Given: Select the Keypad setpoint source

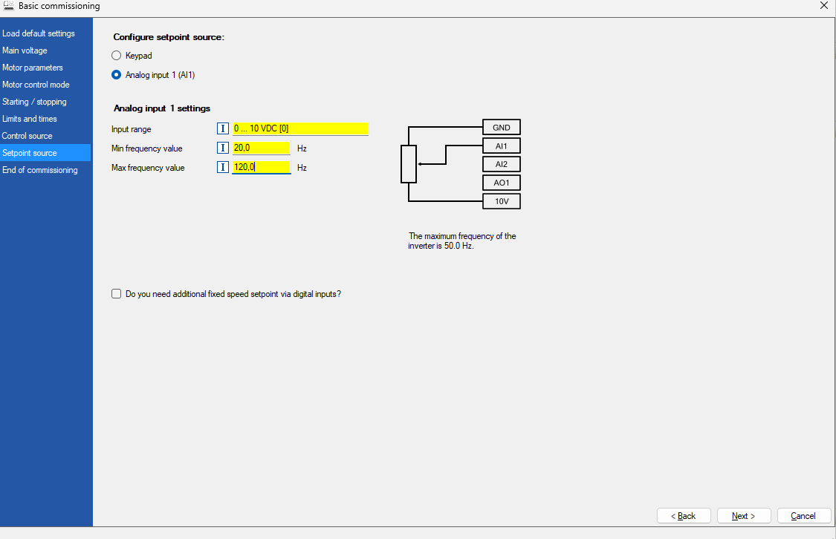Looking at the screenshot, I should (x=116, y=56).
